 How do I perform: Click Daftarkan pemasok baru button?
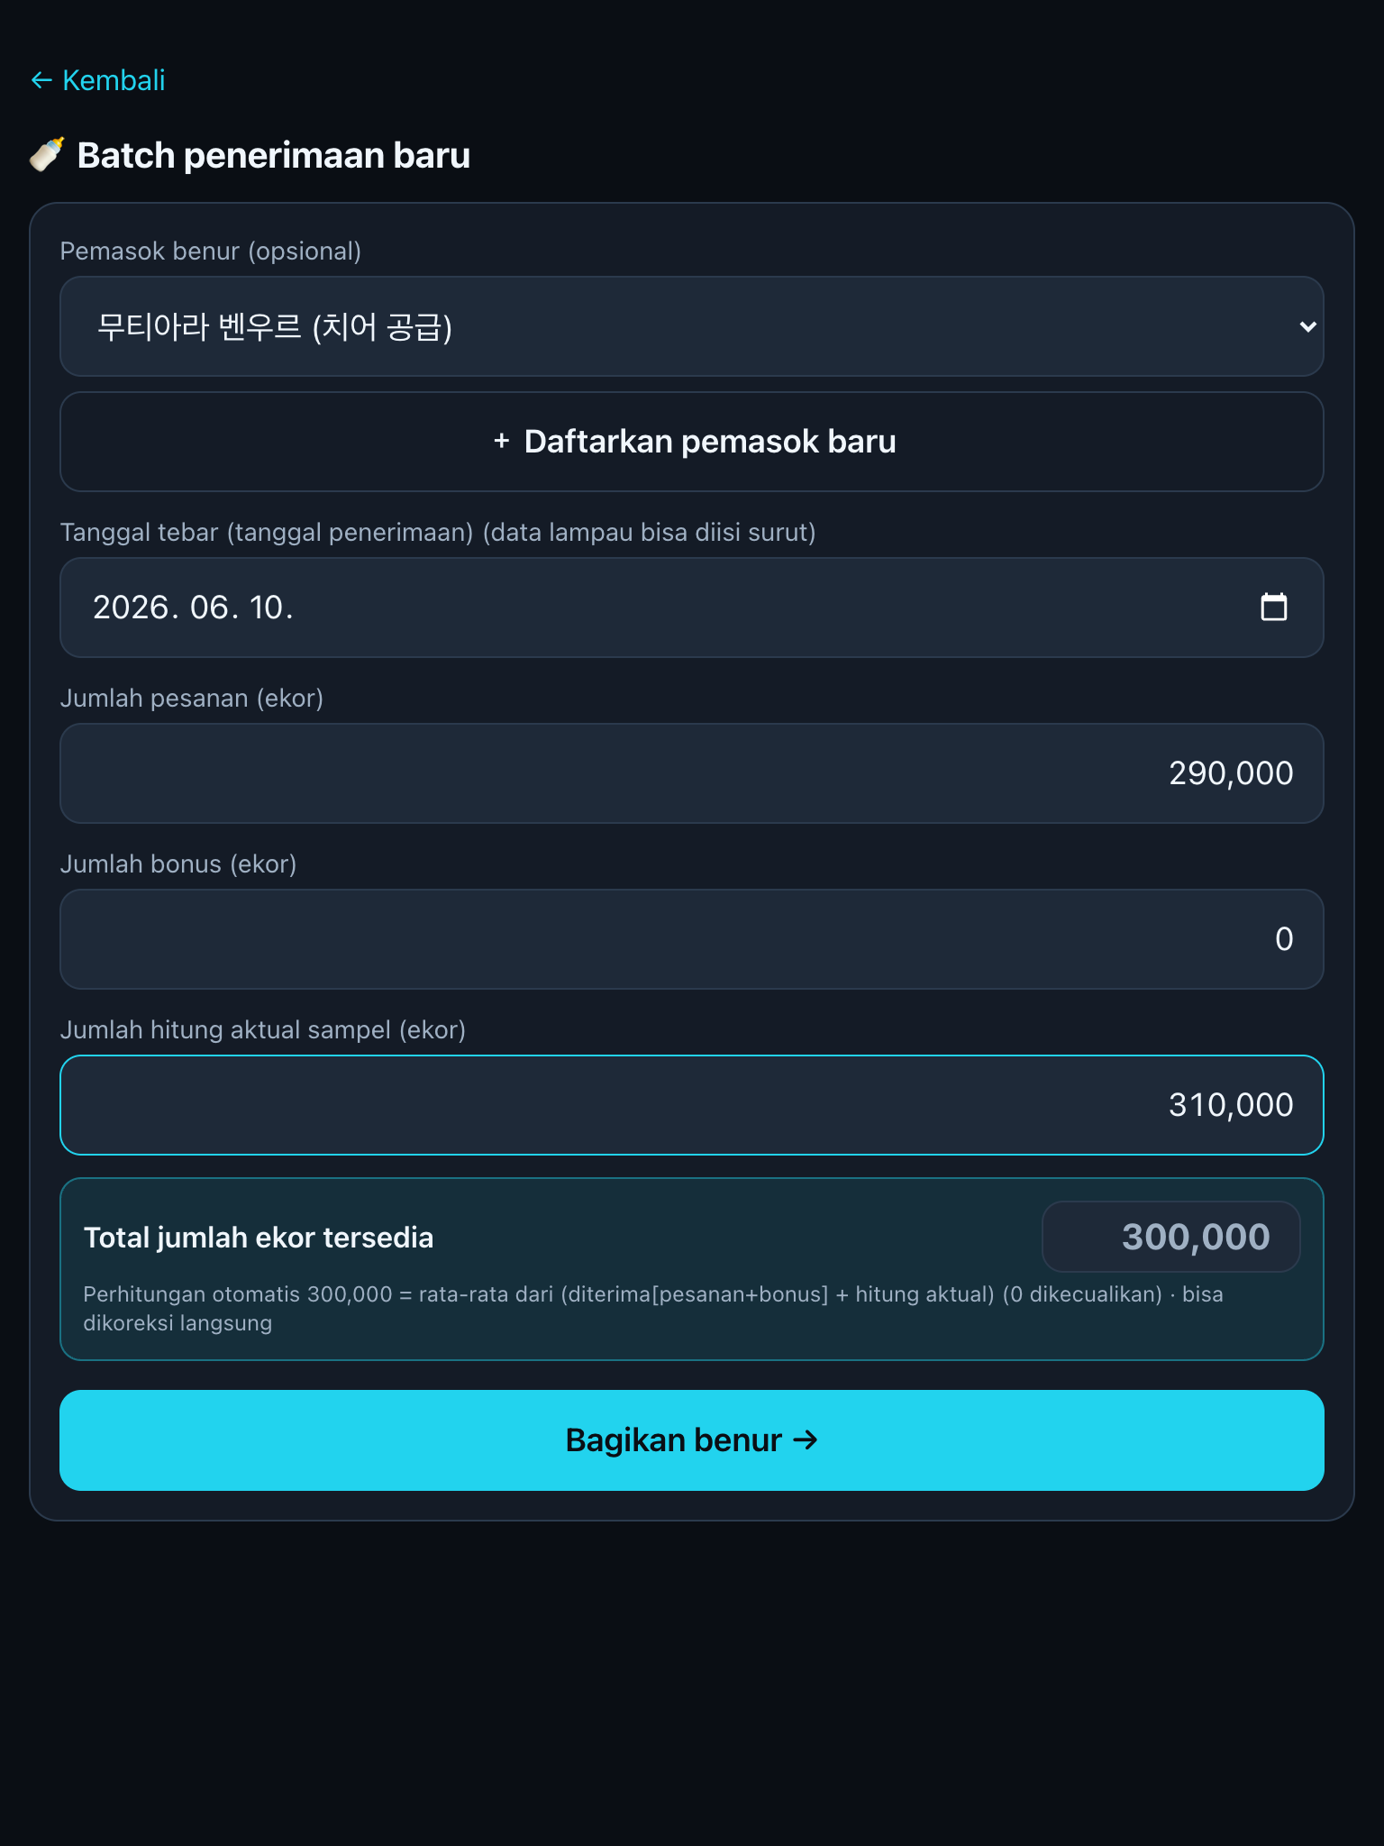click(x=691, y=442)
